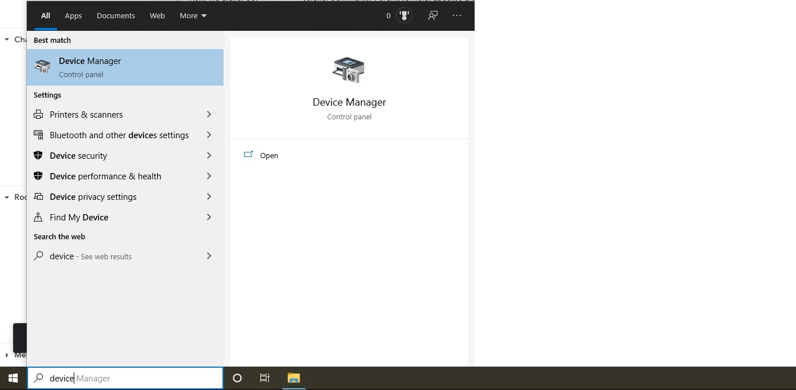This screenshot has height=390, width=796.
Task: Click the Cortana circle icon on taskbar
Action: (x=237, y=378)
